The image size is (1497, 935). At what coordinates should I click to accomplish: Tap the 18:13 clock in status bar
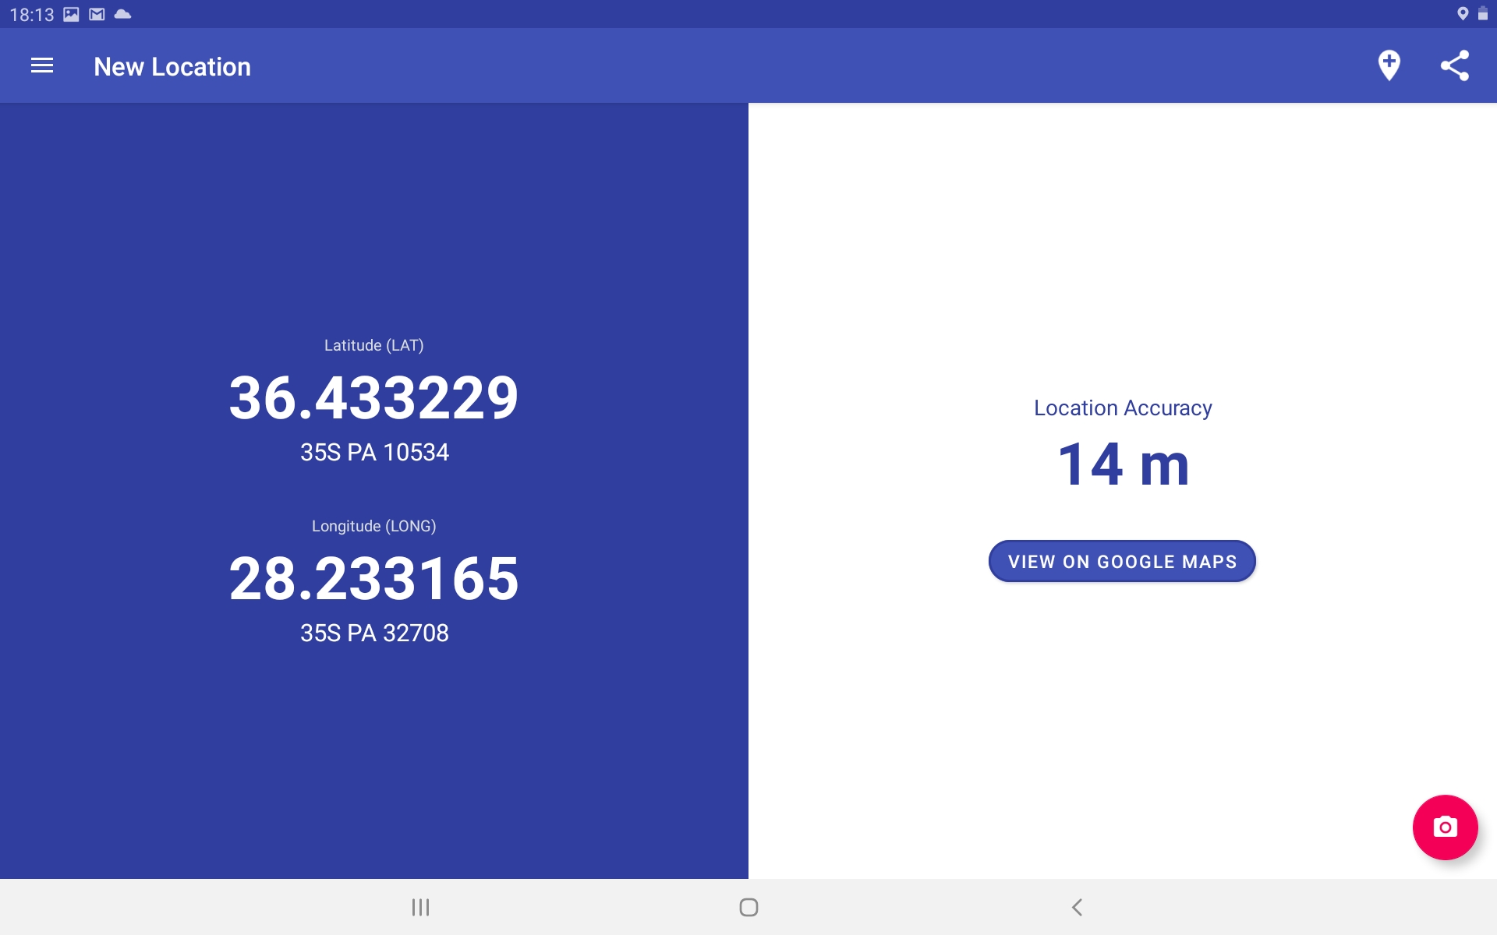point(32,15)
